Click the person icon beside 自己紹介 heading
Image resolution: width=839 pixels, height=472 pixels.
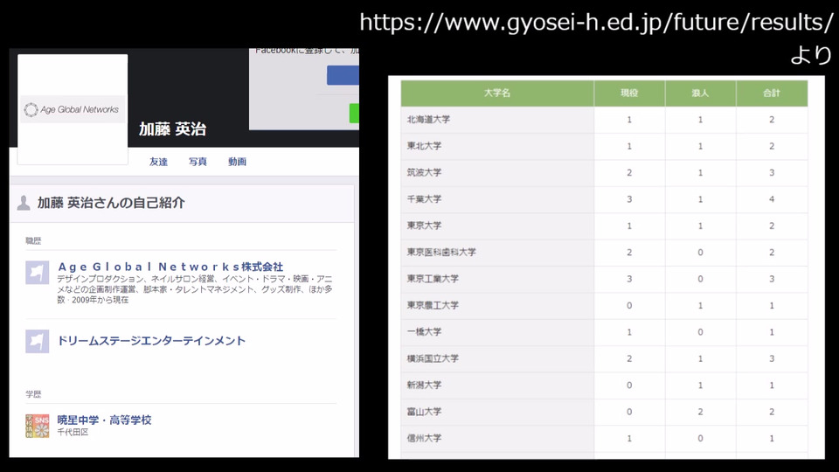[24, 203]
